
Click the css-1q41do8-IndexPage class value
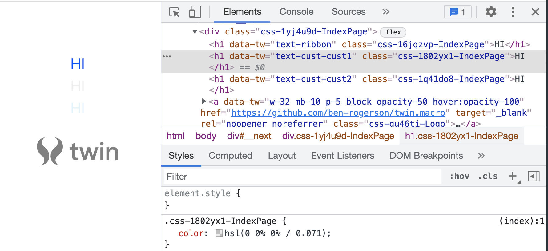[x=451, y=79]
